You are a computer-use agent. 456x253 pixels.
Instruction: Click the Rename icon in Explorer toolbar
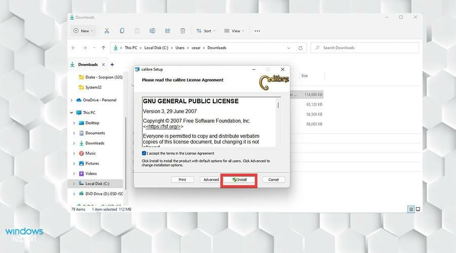click(x=152, y=31)
